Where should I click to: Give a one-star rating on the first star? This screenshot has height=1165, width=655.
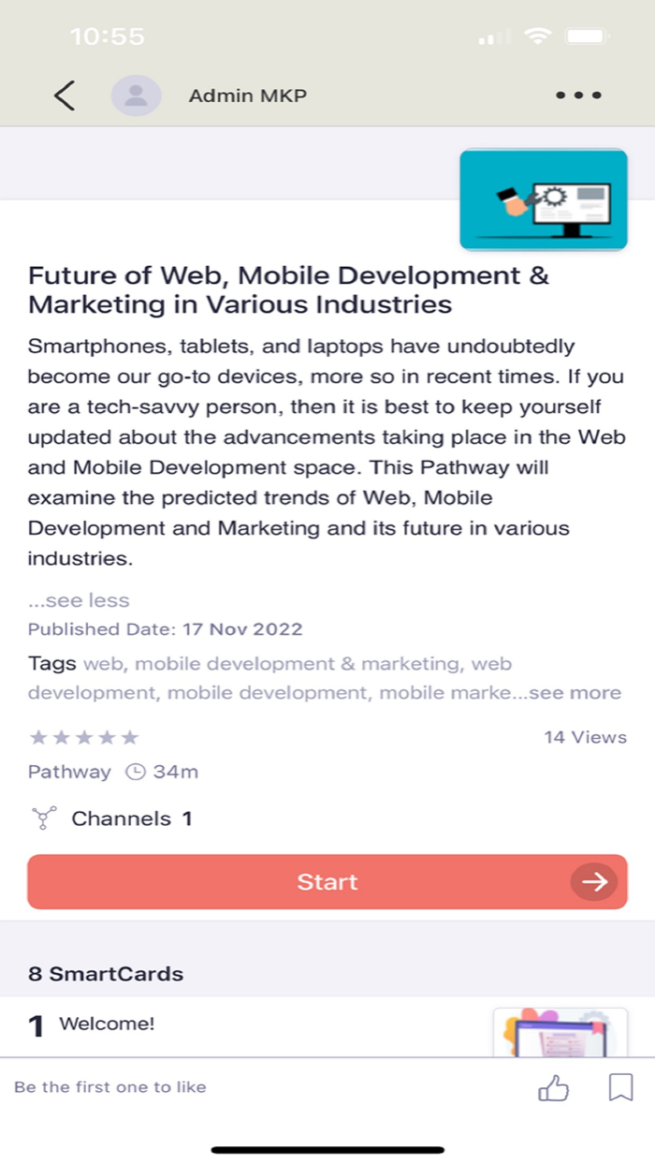pyautogui.click(x=38, y=737)
